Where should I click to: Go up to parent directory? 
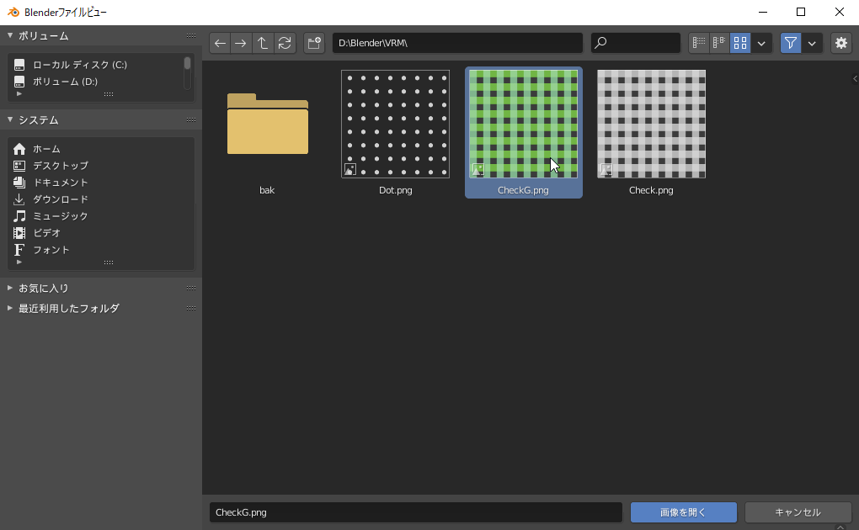(263, 43)
